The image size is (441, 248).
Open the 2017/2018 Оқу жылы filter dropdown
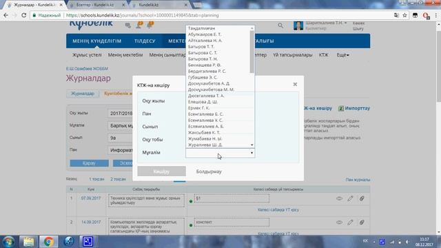121,113
